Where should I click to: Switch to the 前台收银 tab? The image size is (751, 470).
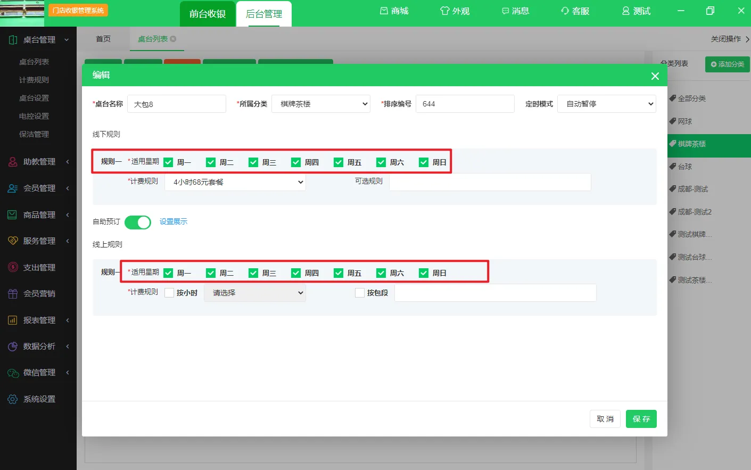click(208, 14)
